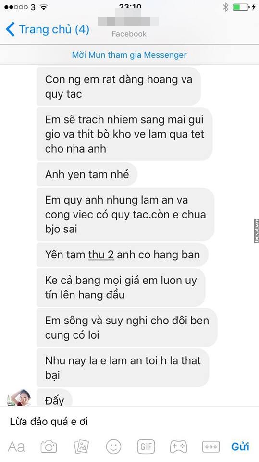This screenshot has width=259, height=462.
Task: Open the games controller icon
Action: (178, 447)
